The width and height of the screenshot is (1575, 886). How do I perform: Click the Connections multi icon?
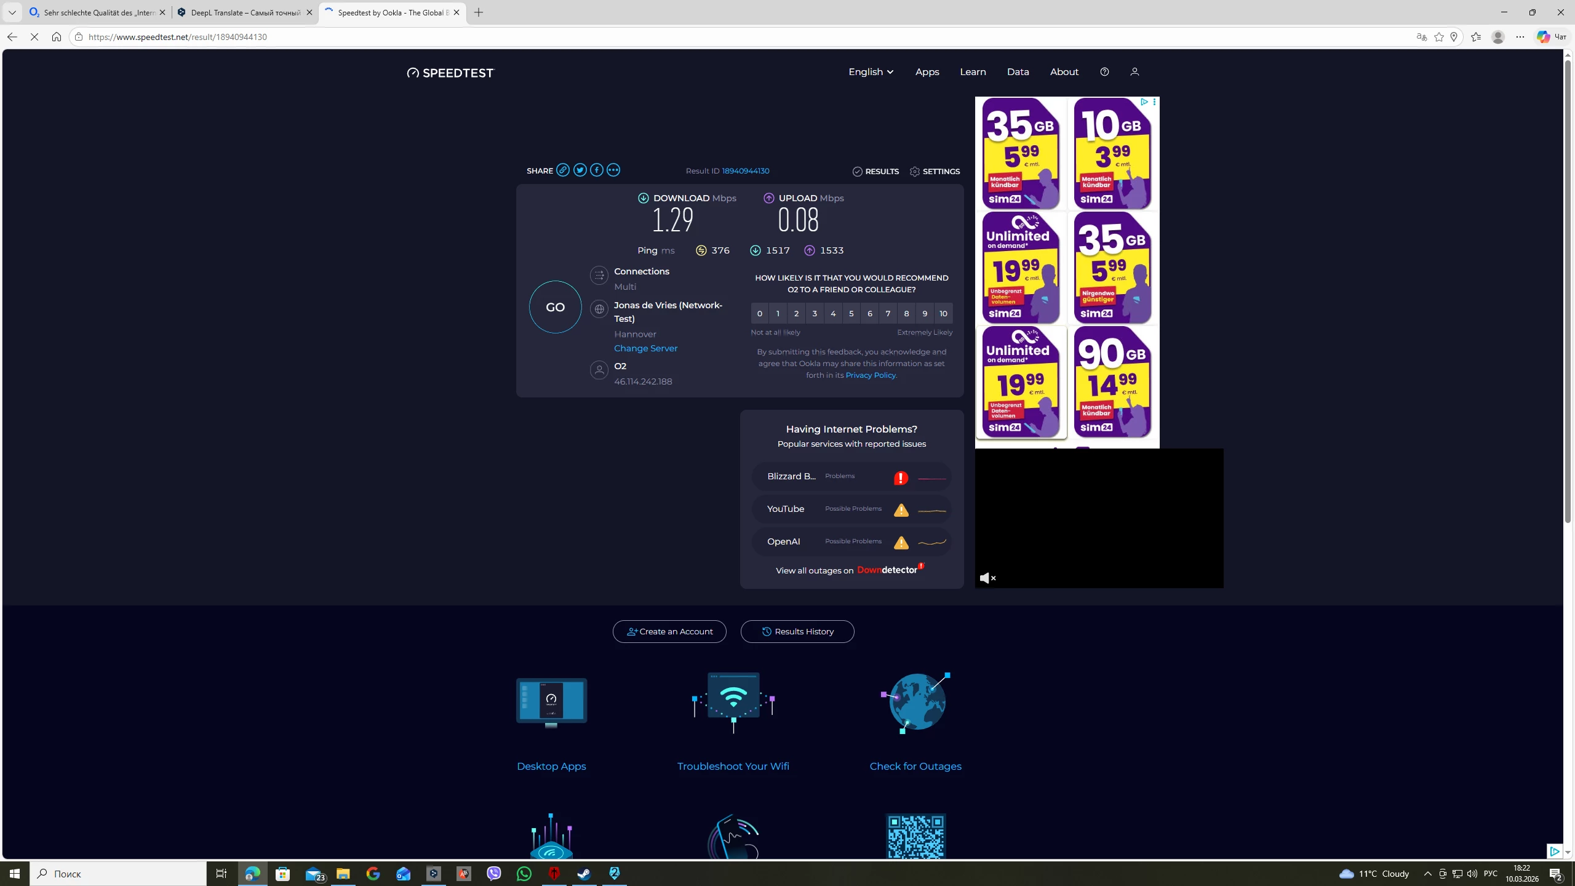pyautogui.click(x=599, y=275)
